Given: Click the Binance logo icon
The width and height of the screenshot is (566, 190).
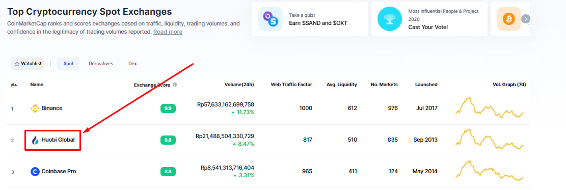Looking at the screenshot, I should click(35, 108).
